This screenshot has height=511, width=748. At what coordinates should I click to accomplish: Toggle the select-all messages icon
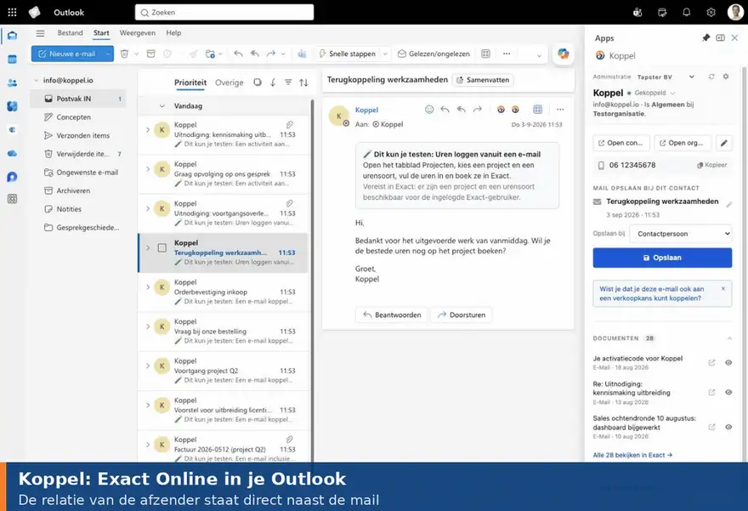[258, 82]
